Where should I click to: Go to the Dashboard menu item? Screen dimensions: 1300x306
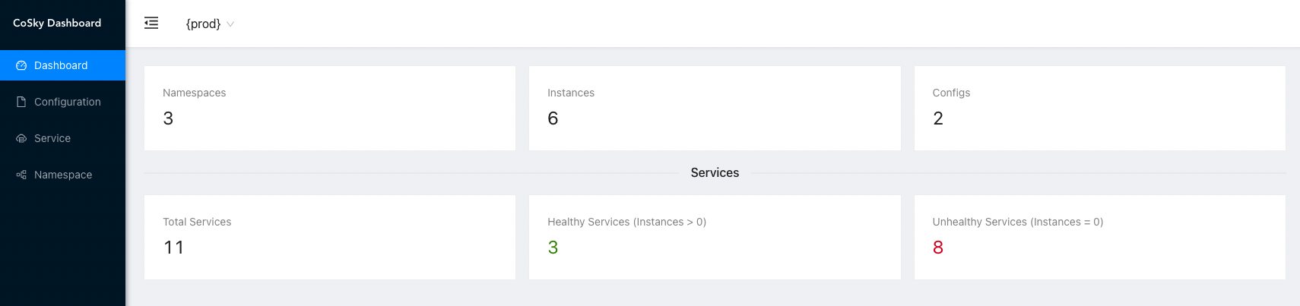(x=62, y=65)
